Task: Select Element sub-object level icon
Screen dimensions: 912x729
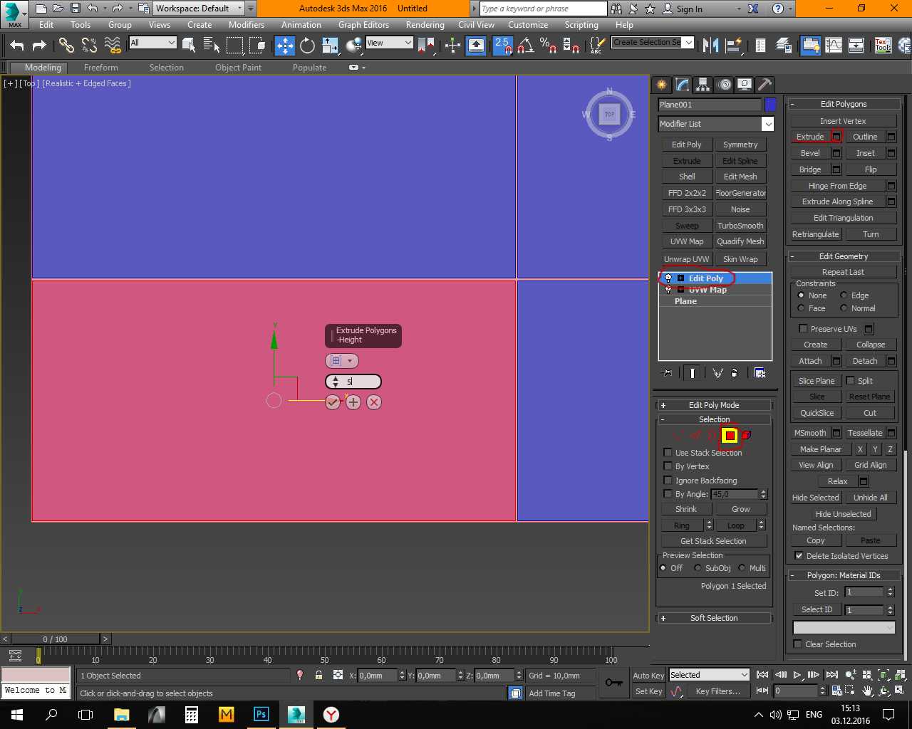Action: click(746, 435)
